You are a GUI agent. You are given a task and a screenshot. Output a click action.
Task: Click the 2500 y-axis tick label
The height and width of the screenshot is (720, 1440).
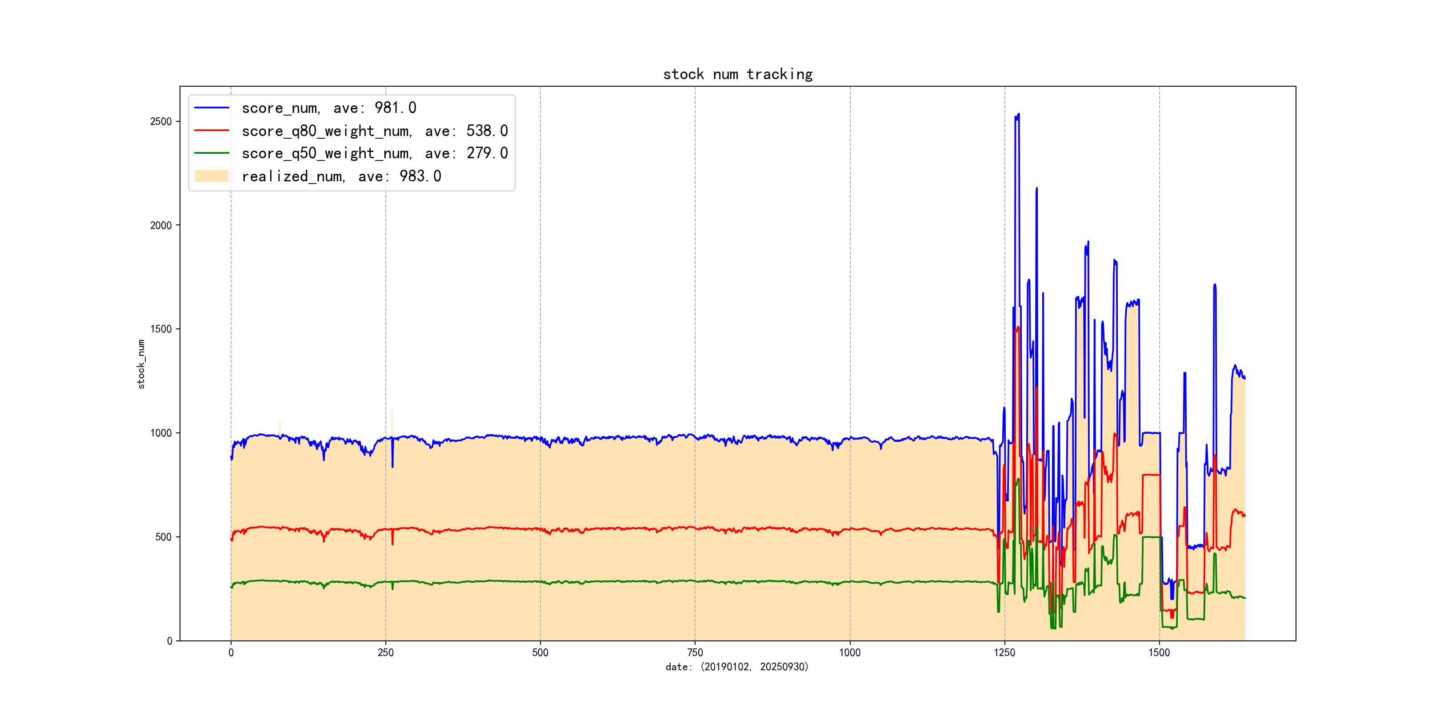coord(160,122)
